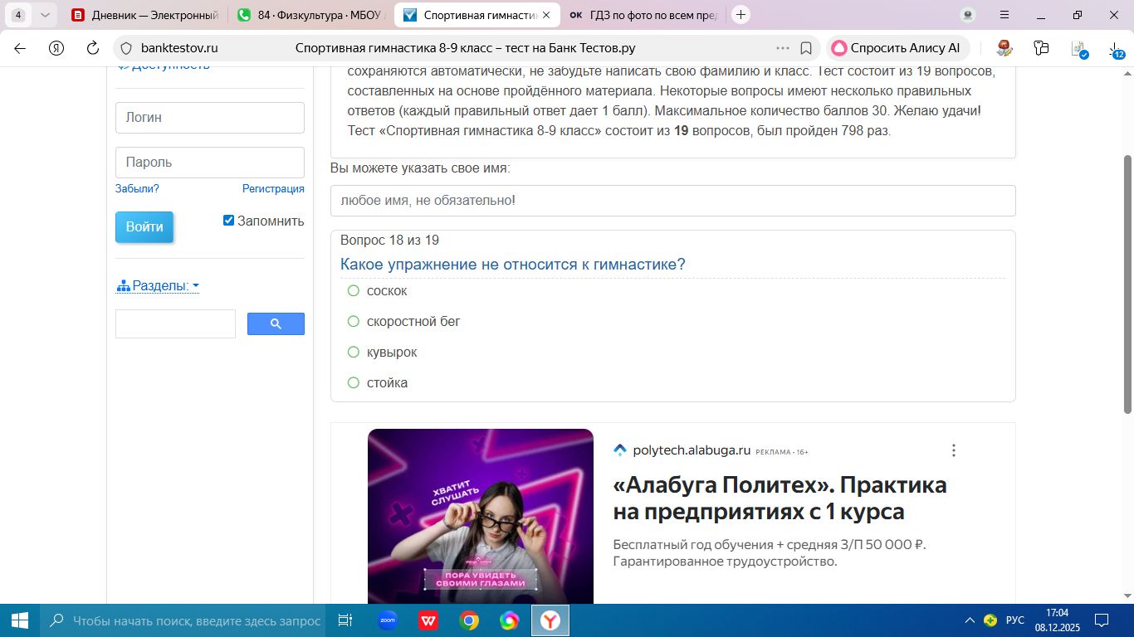Open WPS Office from the taskbar
This screenshot has height=637, width=1134.
pos(428,620)
